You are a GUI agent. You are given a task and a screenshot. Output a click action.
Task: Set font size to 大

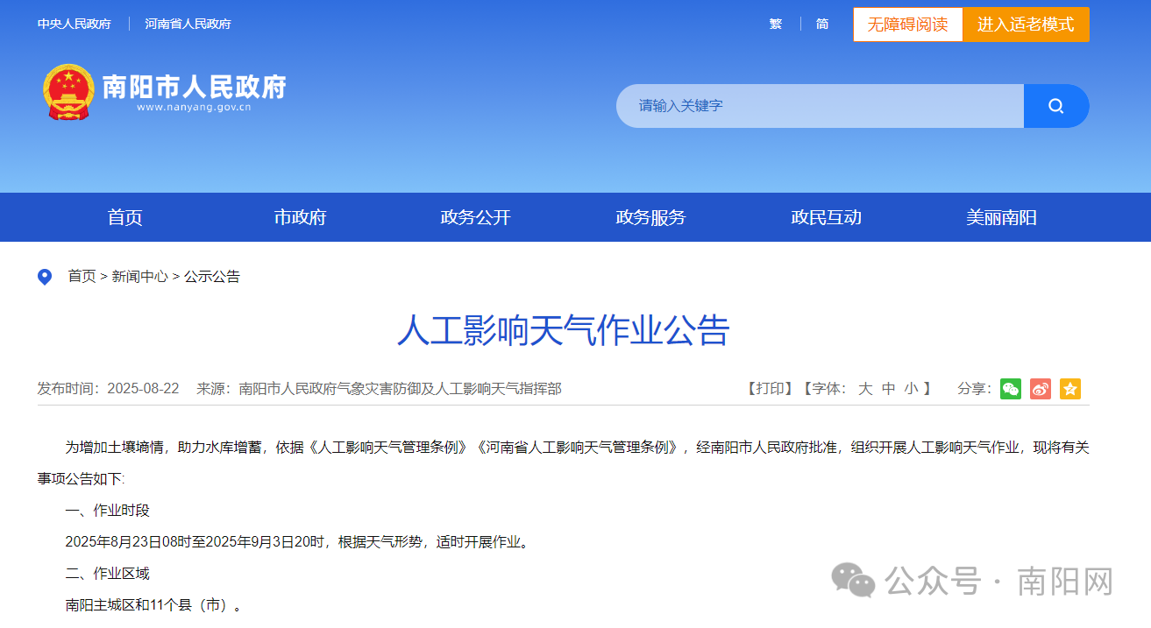pyautogui.click(x=865, y=389)
